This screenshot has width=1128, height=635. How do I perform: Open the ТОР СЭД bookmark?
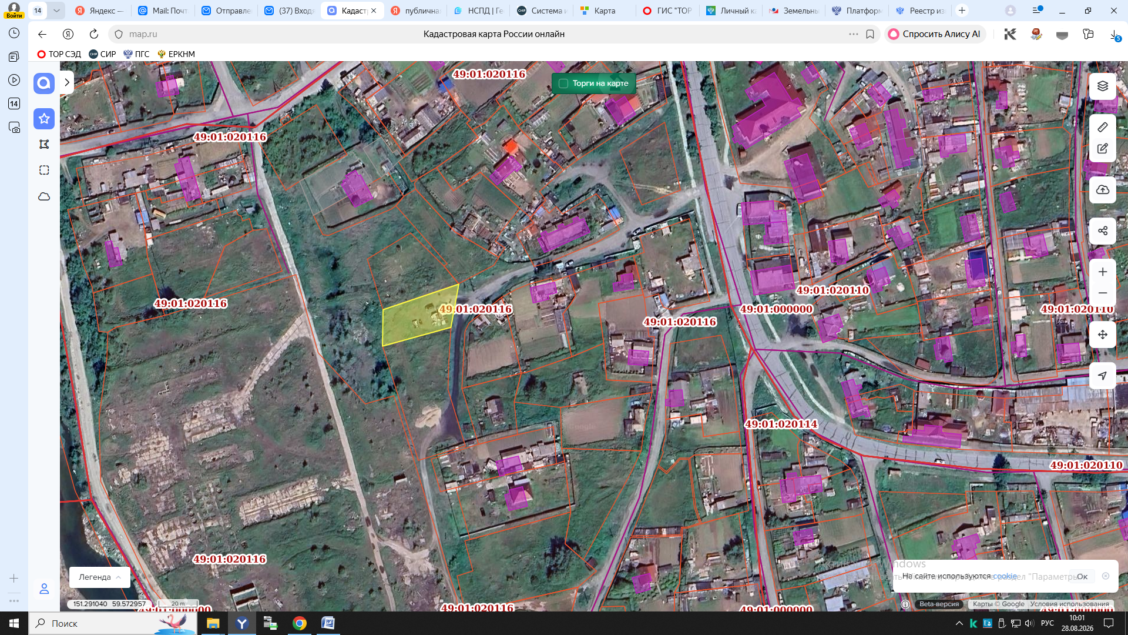pos(59,54)
